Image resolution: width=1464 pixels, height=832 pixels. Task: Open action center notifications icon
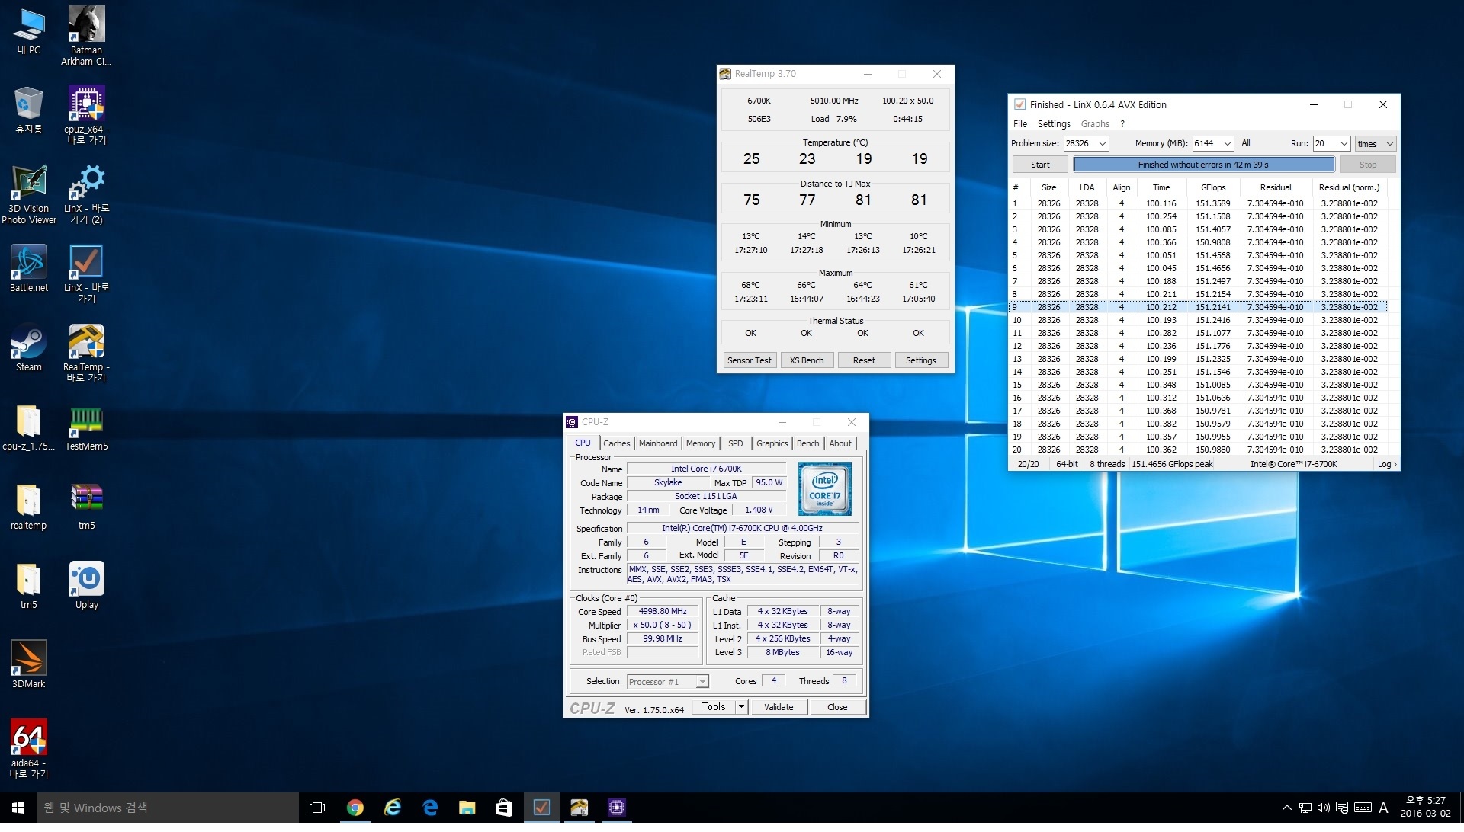point(1342,808)
